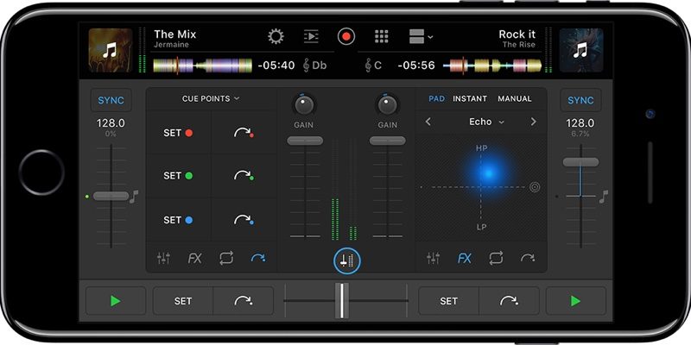The height and width of the screenshot is (345, 691).
Task: Open left deck FX panel
Action: coord(195,258)
